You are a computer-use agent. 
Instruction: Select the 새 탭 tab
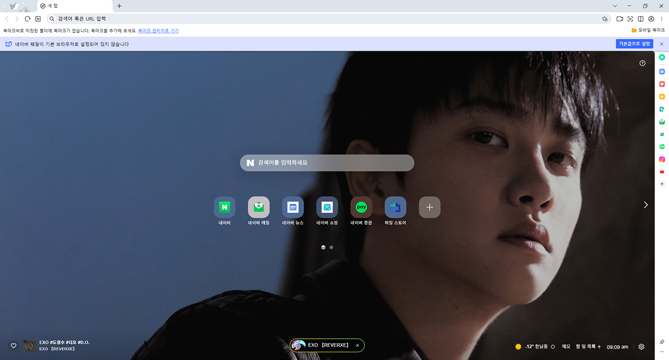[72, 6]
